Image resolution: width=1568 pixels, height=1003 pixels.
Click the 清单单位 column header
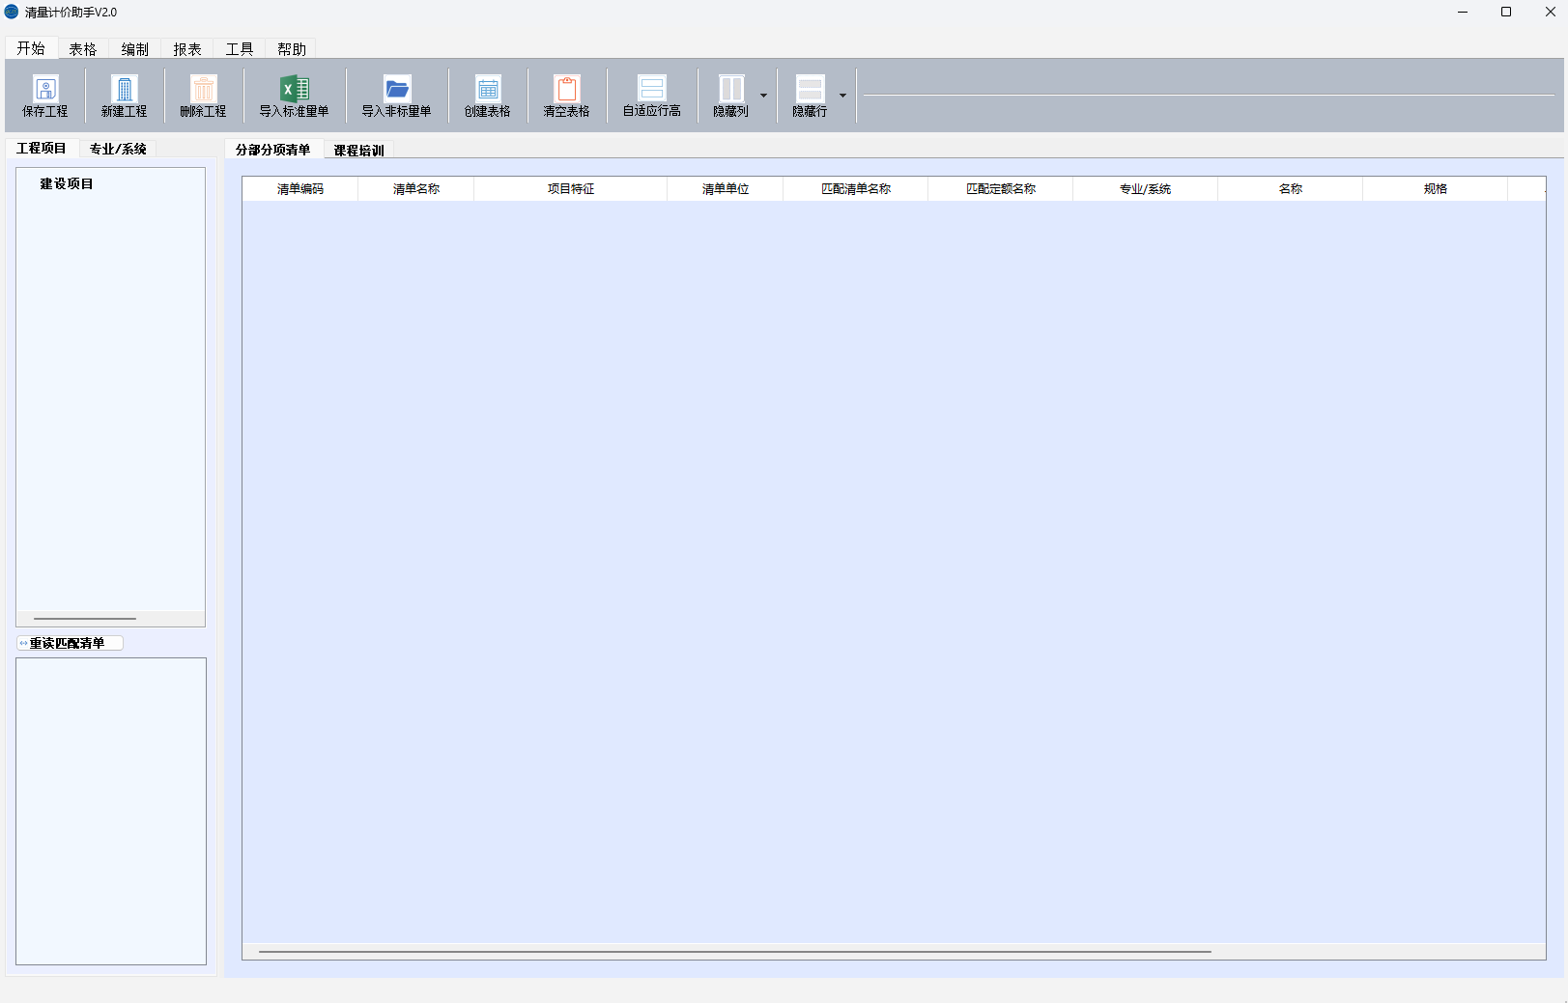coord(726,189)
